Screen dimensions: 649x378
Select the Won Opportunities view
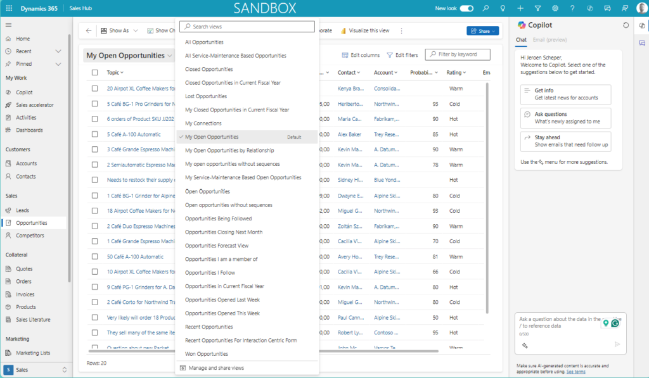(x=206, y=354)
